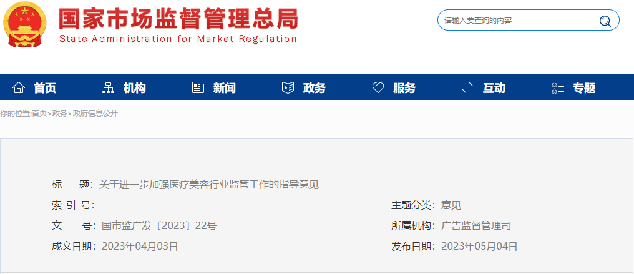Click the book icon beside 政务
This screenshot has width=634, height=274.
(x=288, y=88)
